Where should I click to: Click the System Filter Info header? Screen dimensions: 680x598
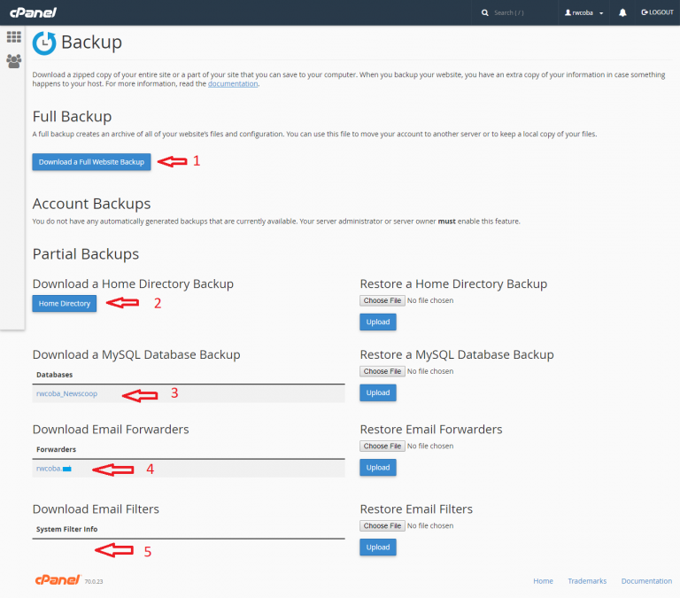point(66,529)
